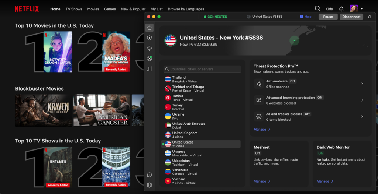The image size is (378, 194).
Task: Open the statistics bars sidebar icon
Action: [150, 69]
